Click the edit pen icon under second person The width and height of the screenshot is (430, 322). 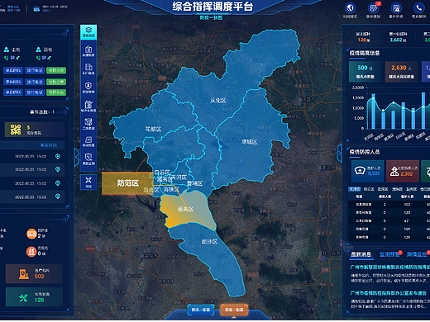point(49,58)
